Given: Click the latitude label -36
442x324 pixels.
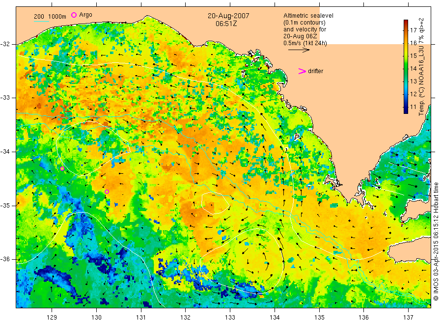Looking at the screenshot, I should (x=5, y=259).
